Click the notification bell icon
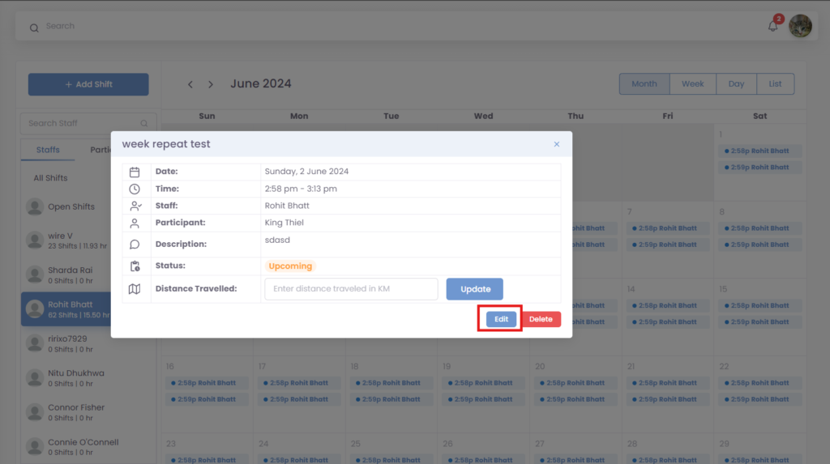 tap(772, 26)
